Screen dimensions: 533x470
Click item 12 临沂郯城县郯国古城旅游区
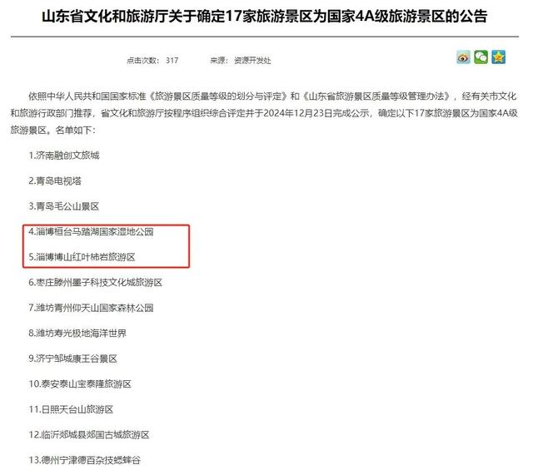click(89, 435)
